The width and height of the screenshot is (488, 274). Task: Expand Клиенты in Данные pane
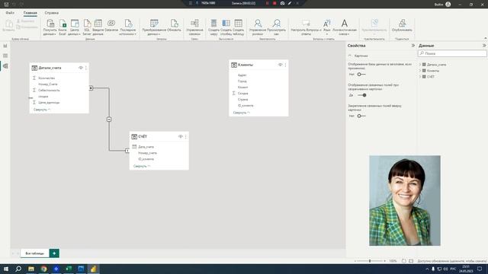click(420, 71)
